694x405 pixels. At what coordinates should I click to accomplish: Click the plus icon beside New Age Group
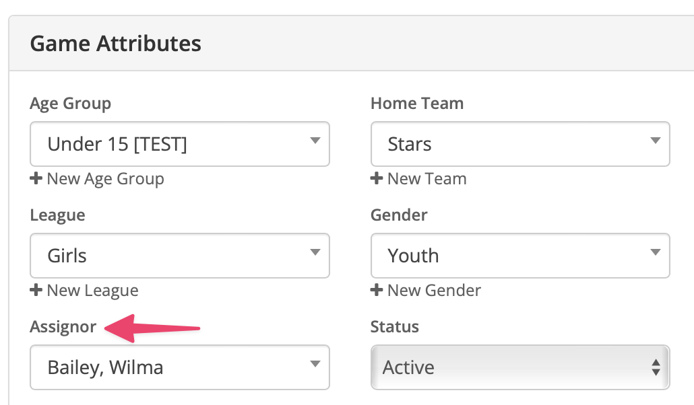tap(36, 179)
